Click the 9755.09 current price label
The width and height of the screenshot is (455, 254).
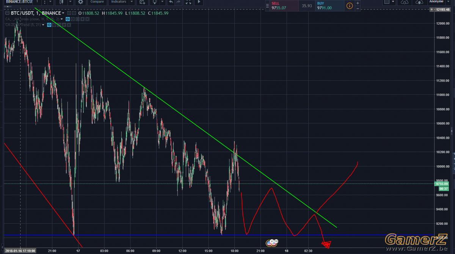tap(442, 184)
